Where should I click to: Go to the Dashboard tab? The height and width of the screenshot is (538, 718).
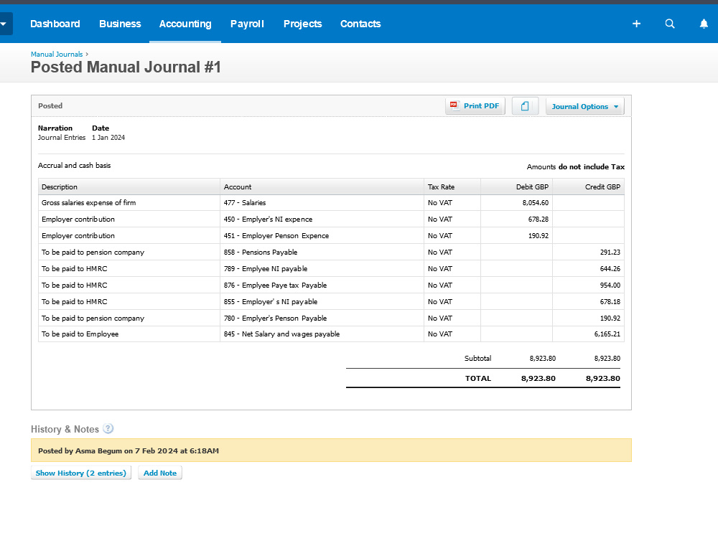pyautogui.click(x=55, y=24)
